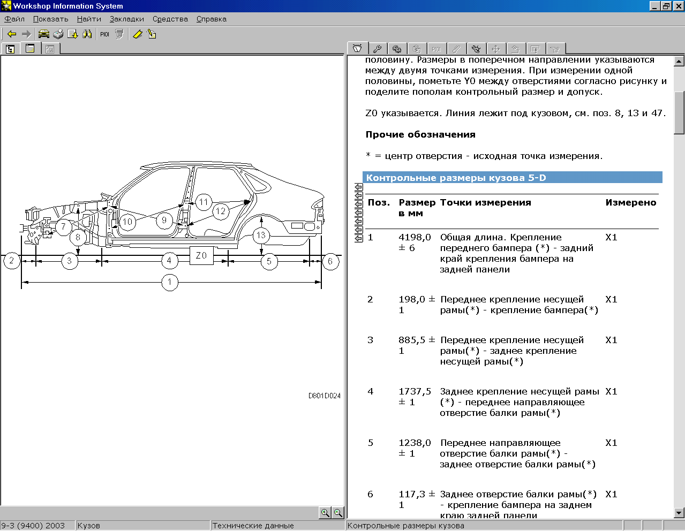Screen dimensions: 685x531
Task: Open the Закладки menu
Action: pos(127,19)
